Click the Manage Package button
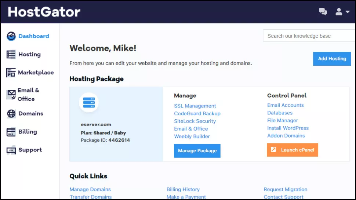The height and width of the screenshot is (200, 356). [x=197, y=151]
